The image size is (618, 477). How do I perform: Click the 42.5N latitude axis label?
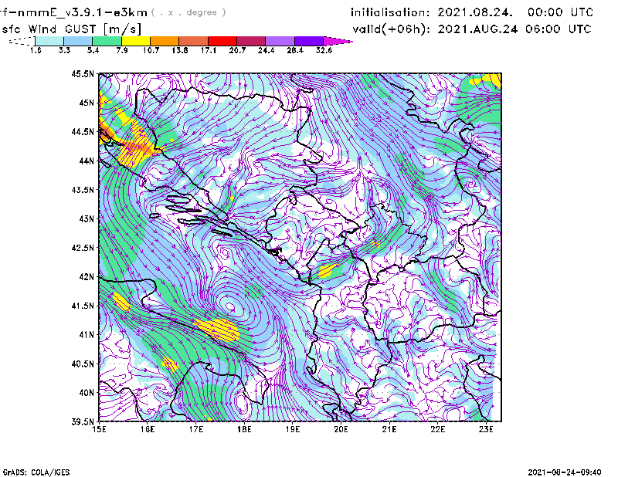pos(83,247)
